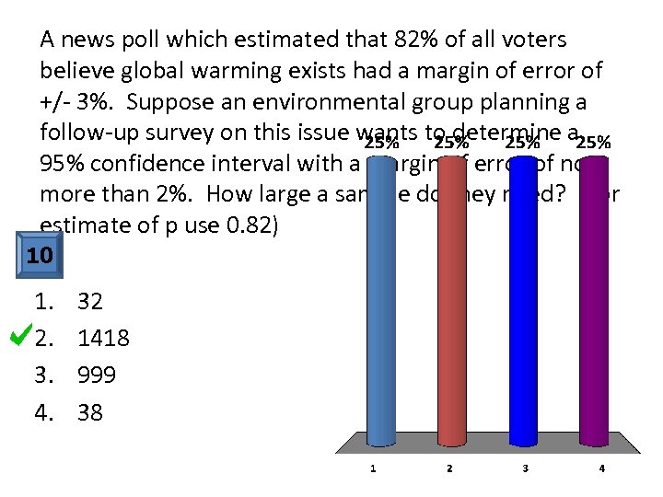Click axis label 2 under chart
This screenshot has width=663, height=497.
point(448,468)
